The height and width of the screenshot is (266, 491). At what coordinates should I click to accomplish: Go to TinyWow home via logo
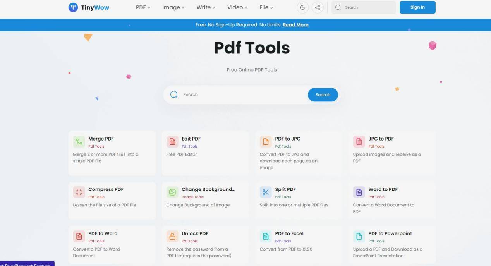[89, 7]
